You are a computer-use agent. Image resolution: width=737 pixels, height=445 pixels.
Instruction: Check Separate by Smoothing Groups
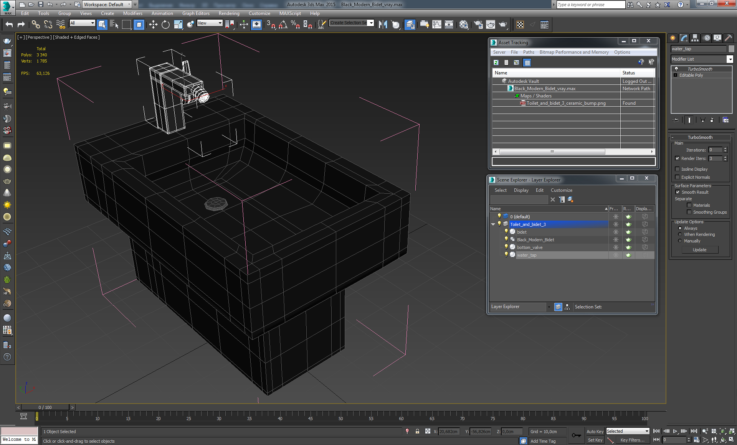pyautogui.click(x=689, y=212)
